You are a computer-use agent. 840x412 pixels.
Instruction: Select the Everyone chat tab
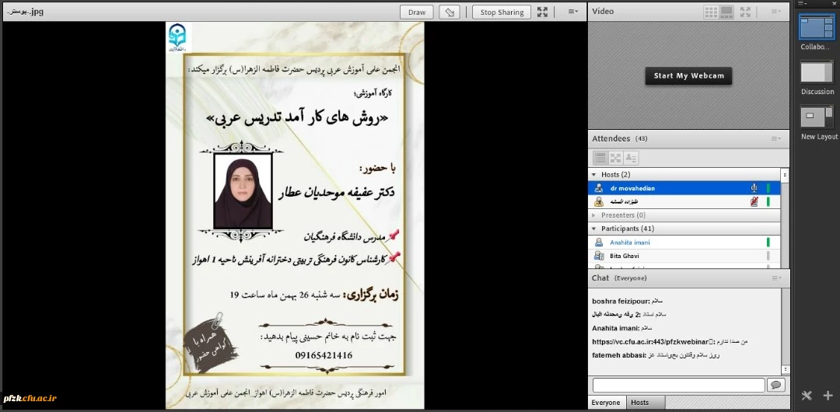tap(606, 403)
